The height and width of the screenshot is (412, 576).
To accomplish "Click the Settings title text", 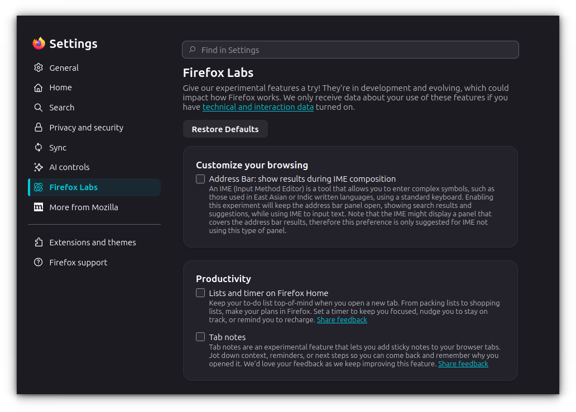I will point(74,43).
